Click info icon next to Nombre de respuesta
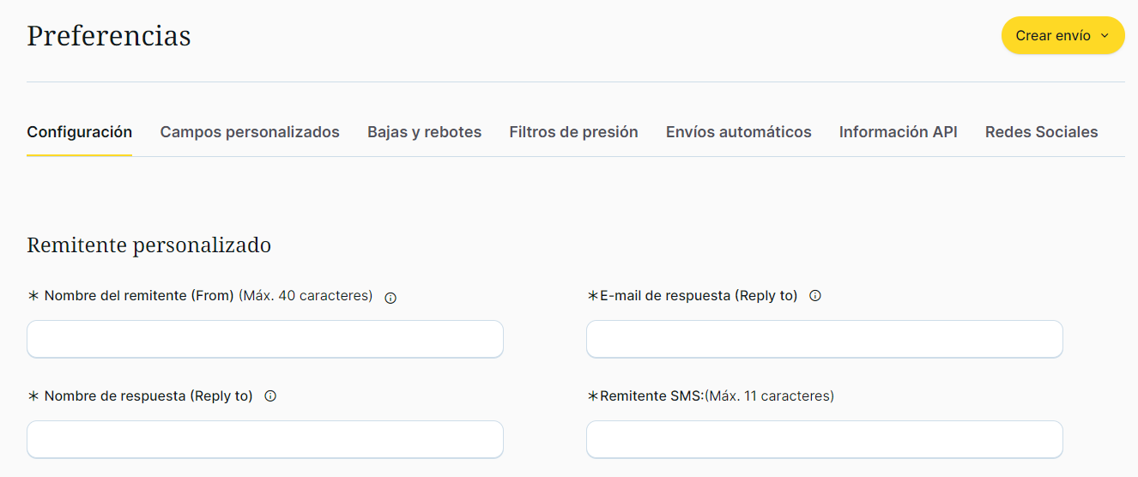The image size is (1138, 477). 270,396
